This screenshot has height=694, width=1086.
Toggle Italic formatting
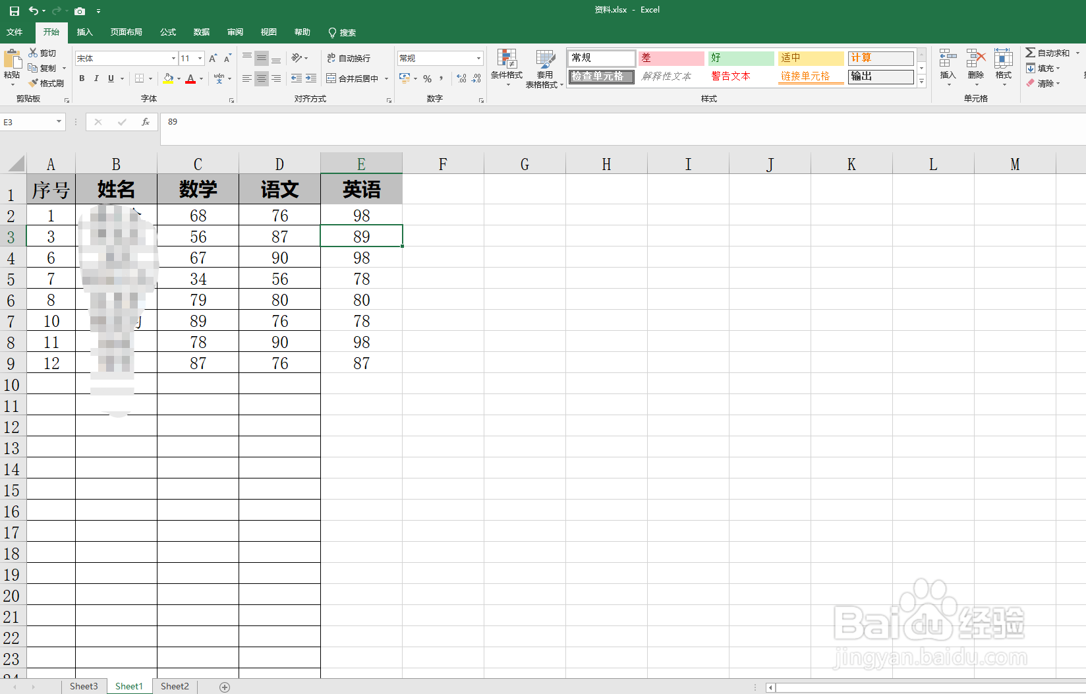[x=96, y=78]
